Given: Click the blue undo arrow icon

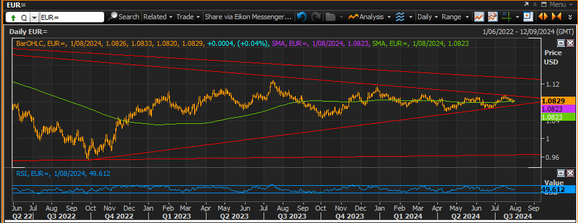Looking at the screenshot, I should (301, 17).
